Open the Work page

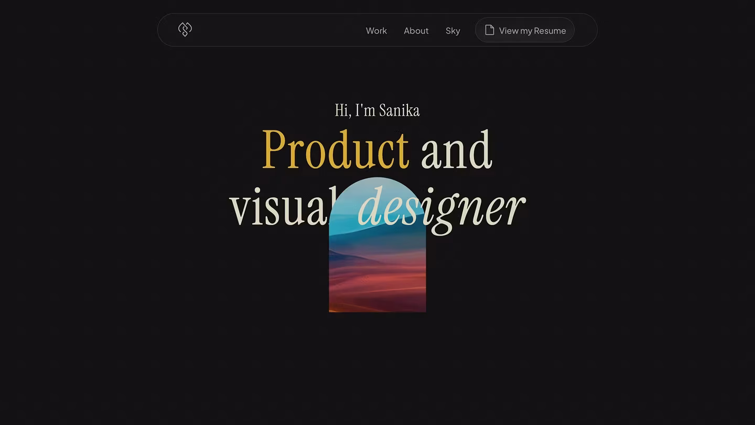point(376,31)
